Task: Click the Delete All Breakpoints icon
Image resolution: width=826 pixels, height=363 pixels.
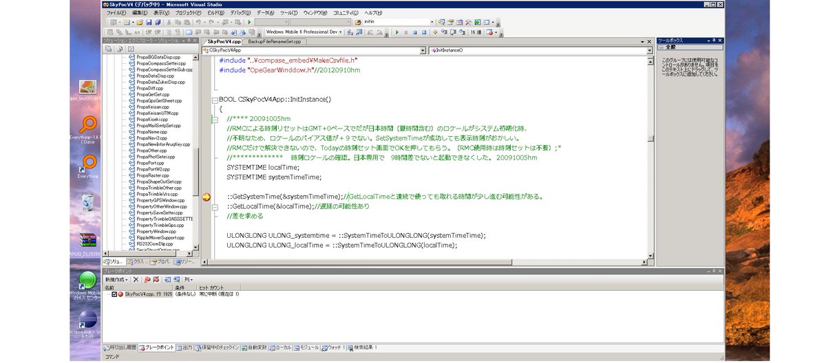Action: [147, 279]
